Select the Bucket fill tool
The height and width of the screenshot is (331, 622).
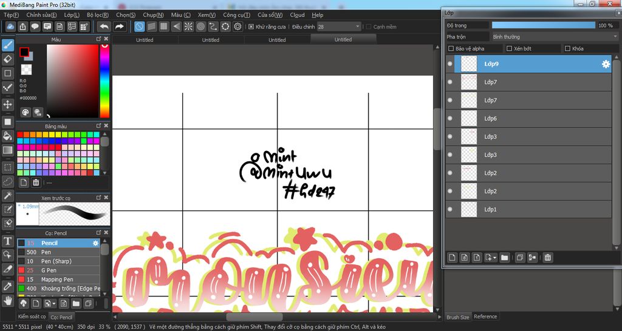point(7,136)
